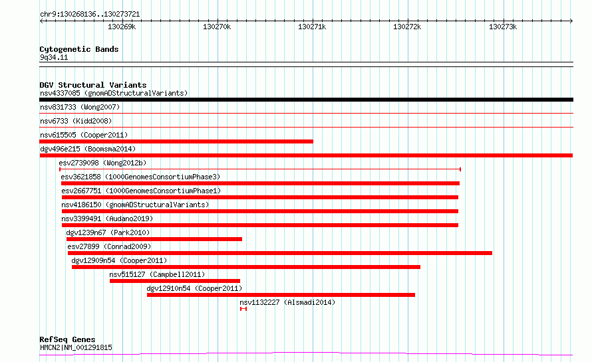
Task: Open esv2667751 1000GenomesConsortiumPhase1 label
Action: (x=141, y=191)
